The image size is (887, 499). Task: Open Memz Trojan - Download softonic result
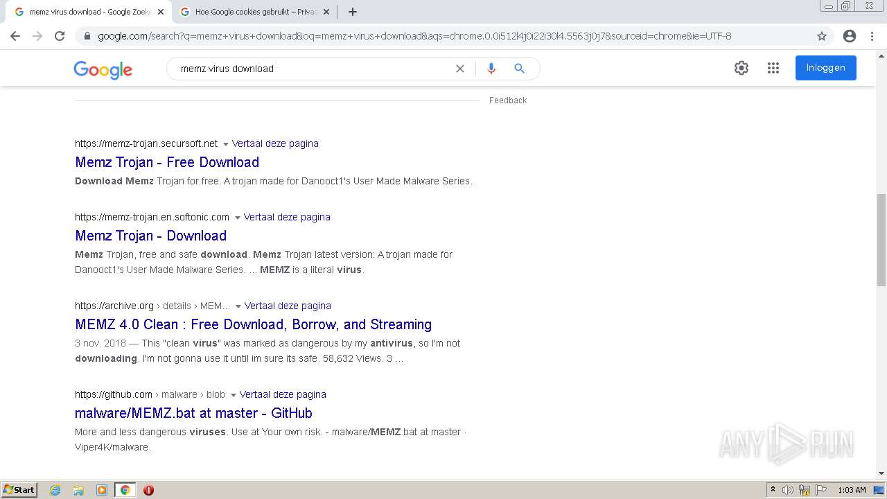tap(150, 236)
